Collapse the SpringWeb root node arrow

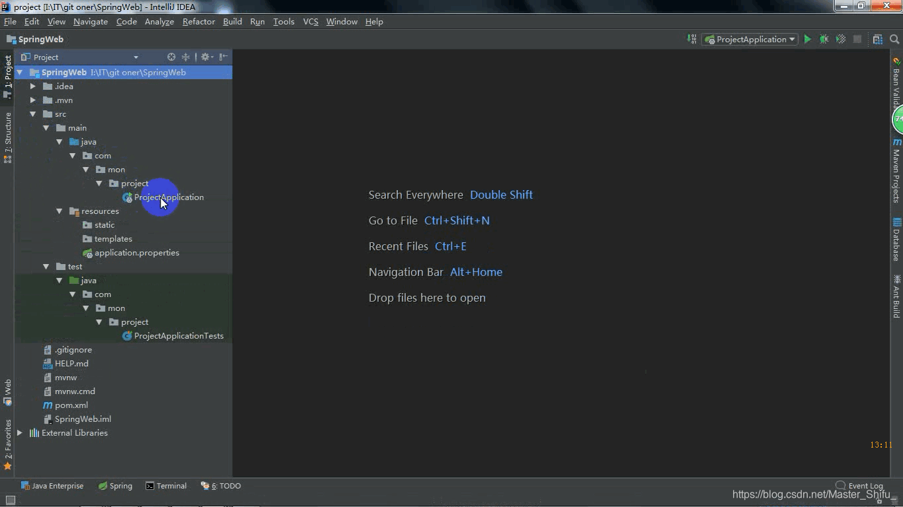pyautogui.click(x=20, y=73)
